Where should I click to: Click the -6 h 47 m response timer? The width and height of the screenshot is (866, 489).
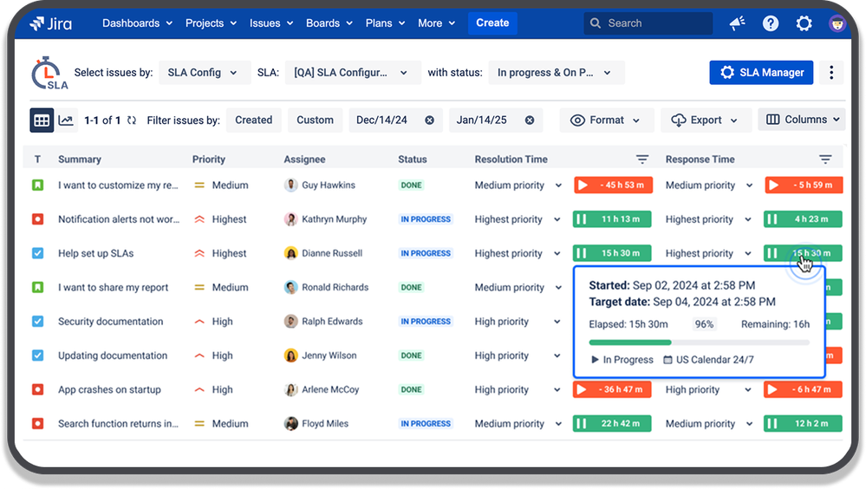(x=803, y=389)
